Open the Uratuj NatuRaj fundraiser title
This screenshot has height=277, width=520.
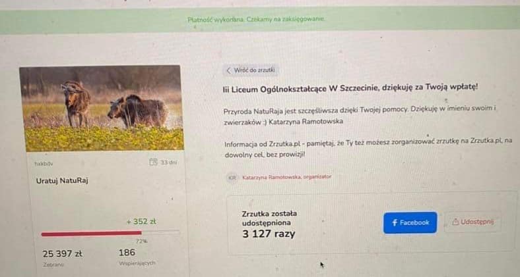coord(62,181)
